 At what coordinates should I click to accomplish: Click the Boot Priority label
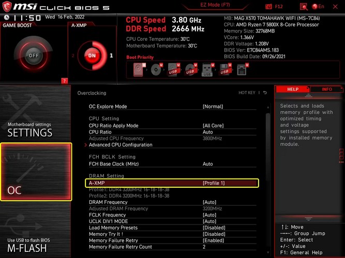coord(140,57)
